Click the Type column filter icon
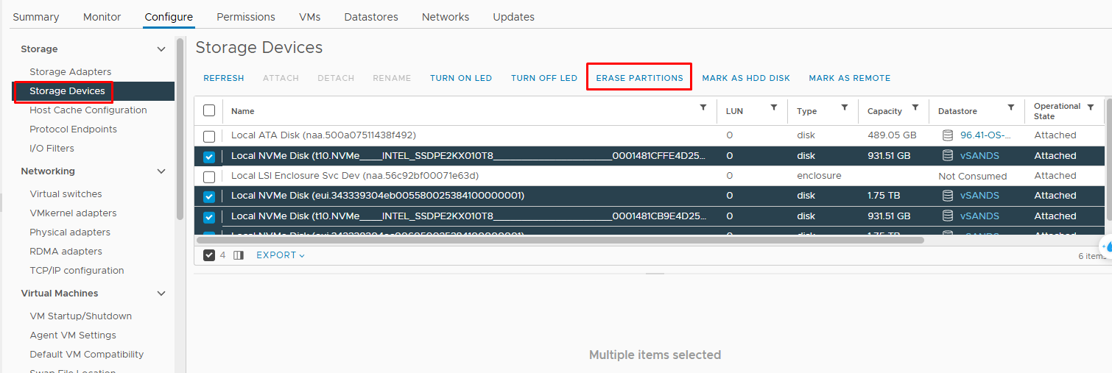Viewport: 1112px width, 373px height. click(x=844, y=107)
